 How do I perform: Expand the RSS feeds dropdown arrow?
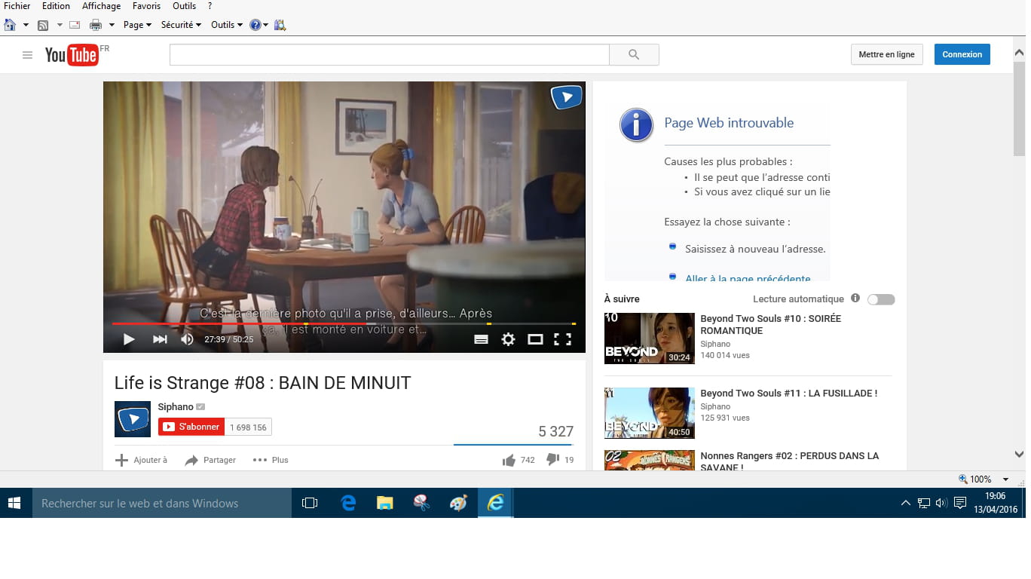point(60,25)
